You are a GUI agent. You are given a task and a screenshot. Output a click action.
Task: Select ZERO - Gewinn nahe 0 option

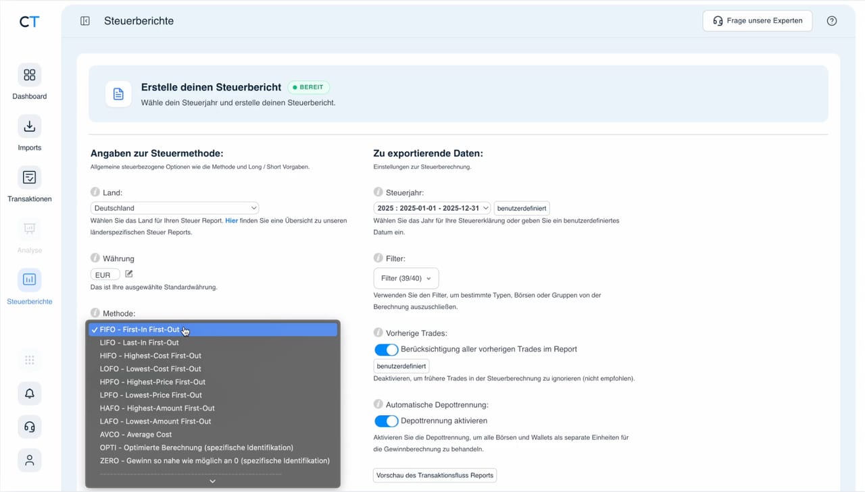tap(213, 461)
